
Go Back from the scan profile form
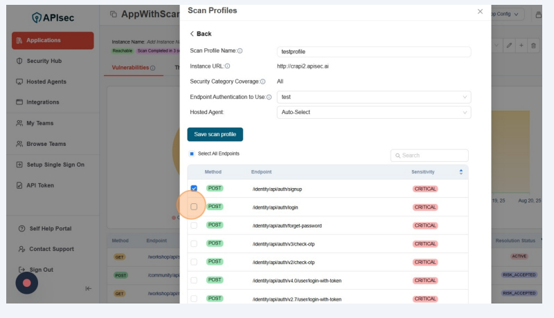tap(201, 34)
